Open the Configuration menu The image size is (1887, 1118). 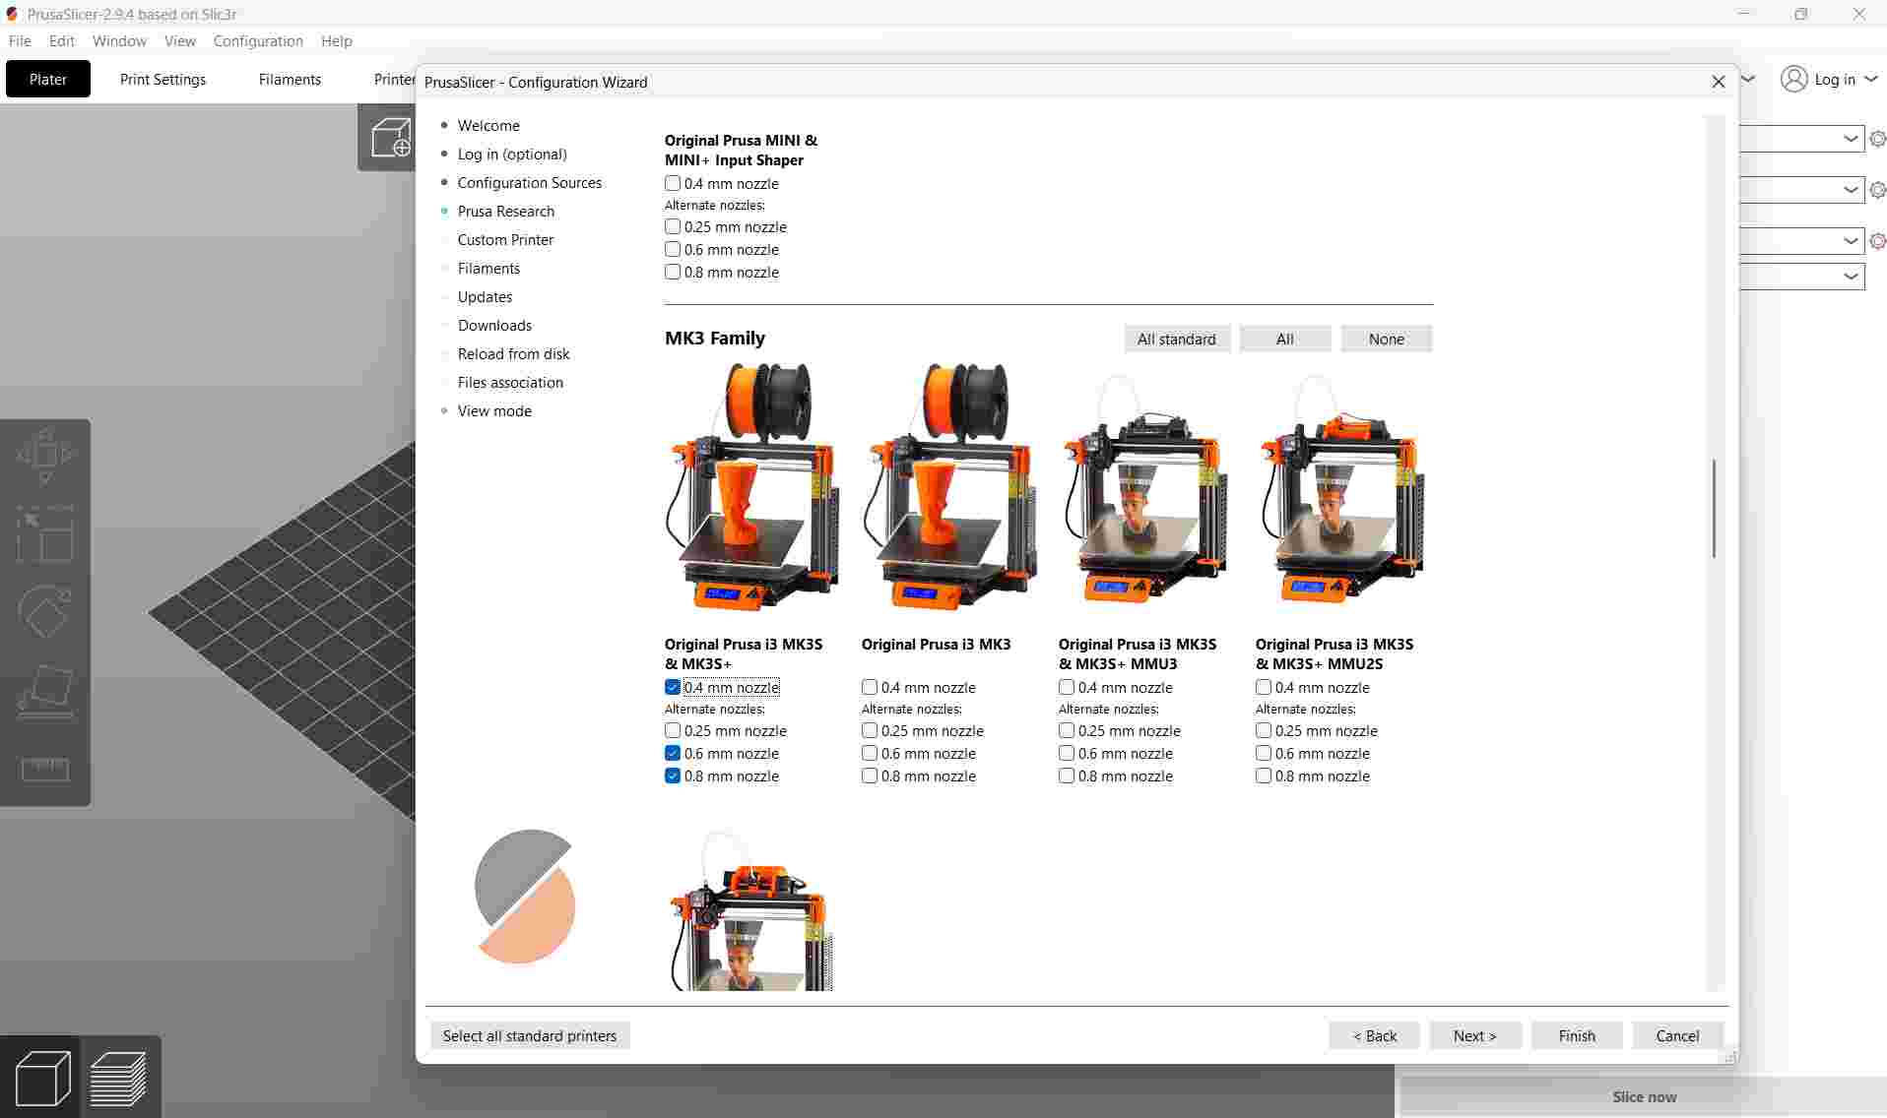258,41
